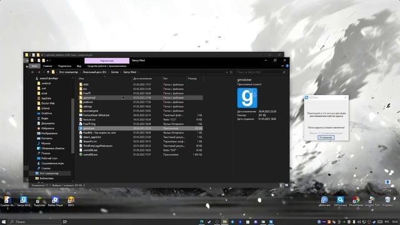
Task: Open Quick Access Toolbar customize dropdown
Action: (x=47, y=61)
